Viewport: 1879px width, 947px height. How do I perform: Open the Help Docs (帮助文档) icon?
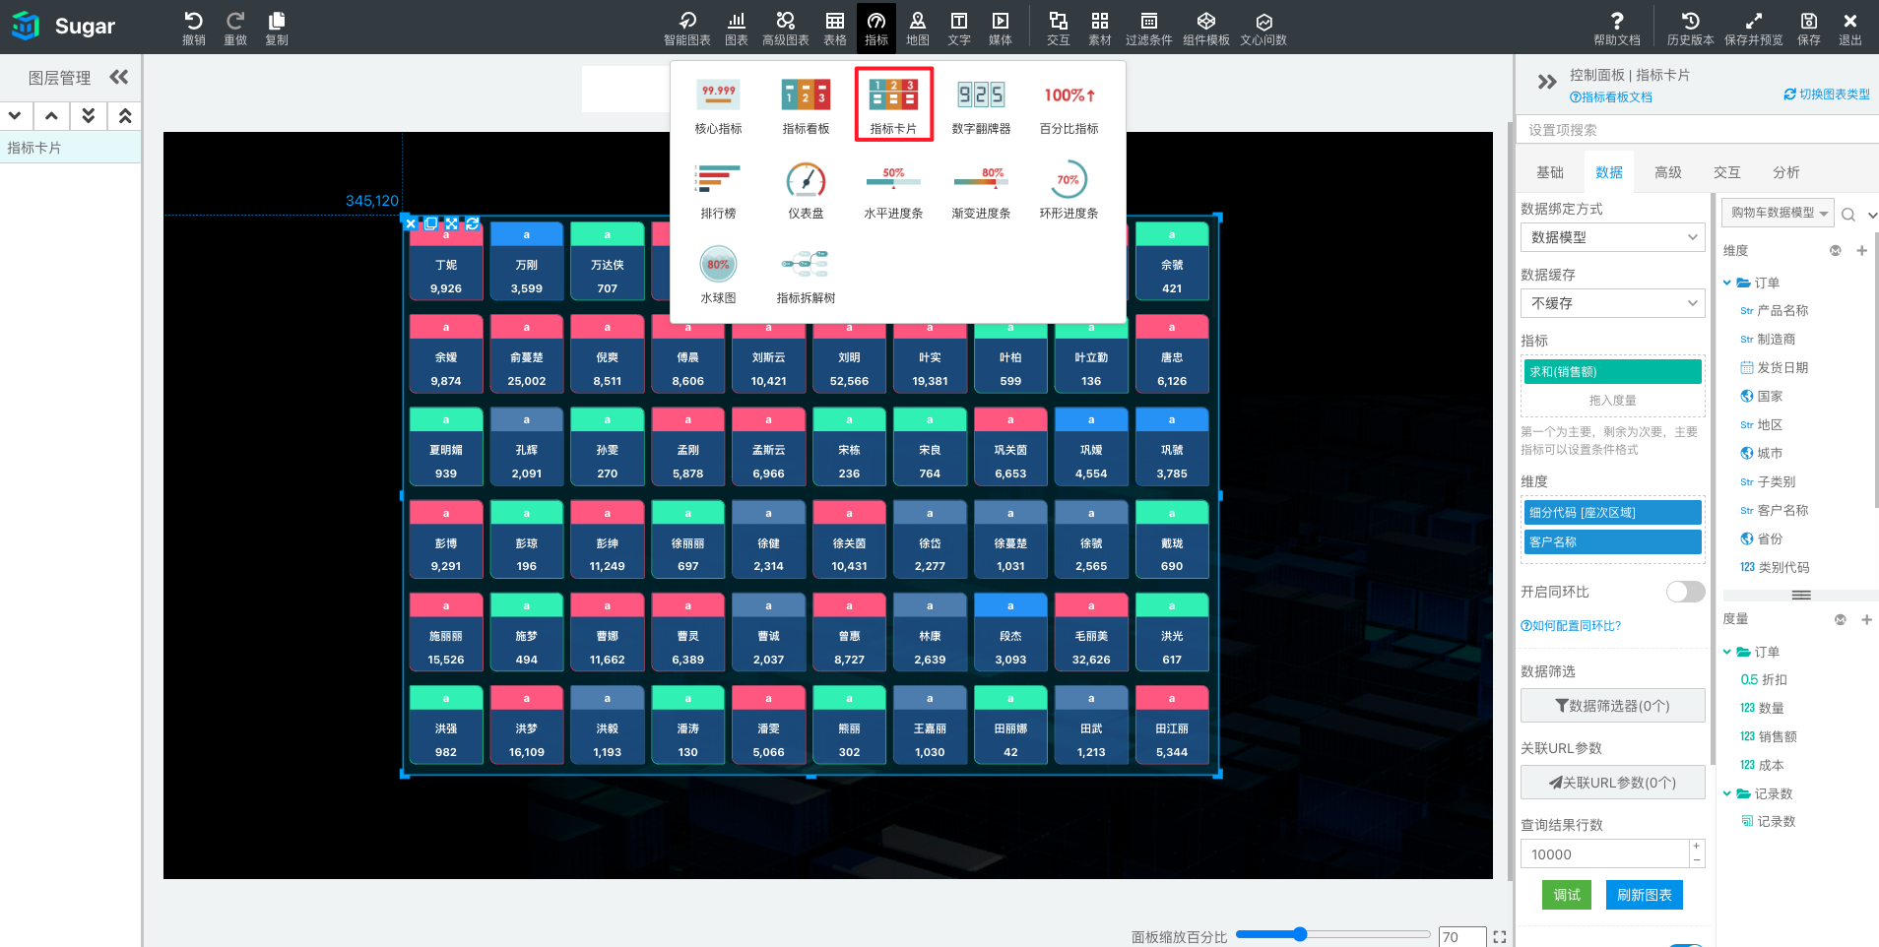click(x=1616, y=28)
